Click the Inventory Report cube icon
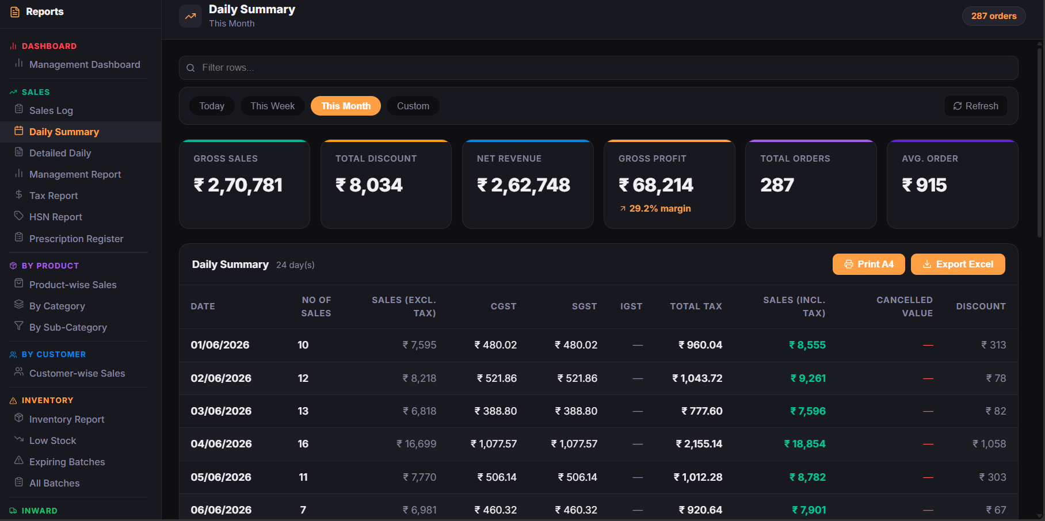The image size is (1045, 521). [19, 417]
